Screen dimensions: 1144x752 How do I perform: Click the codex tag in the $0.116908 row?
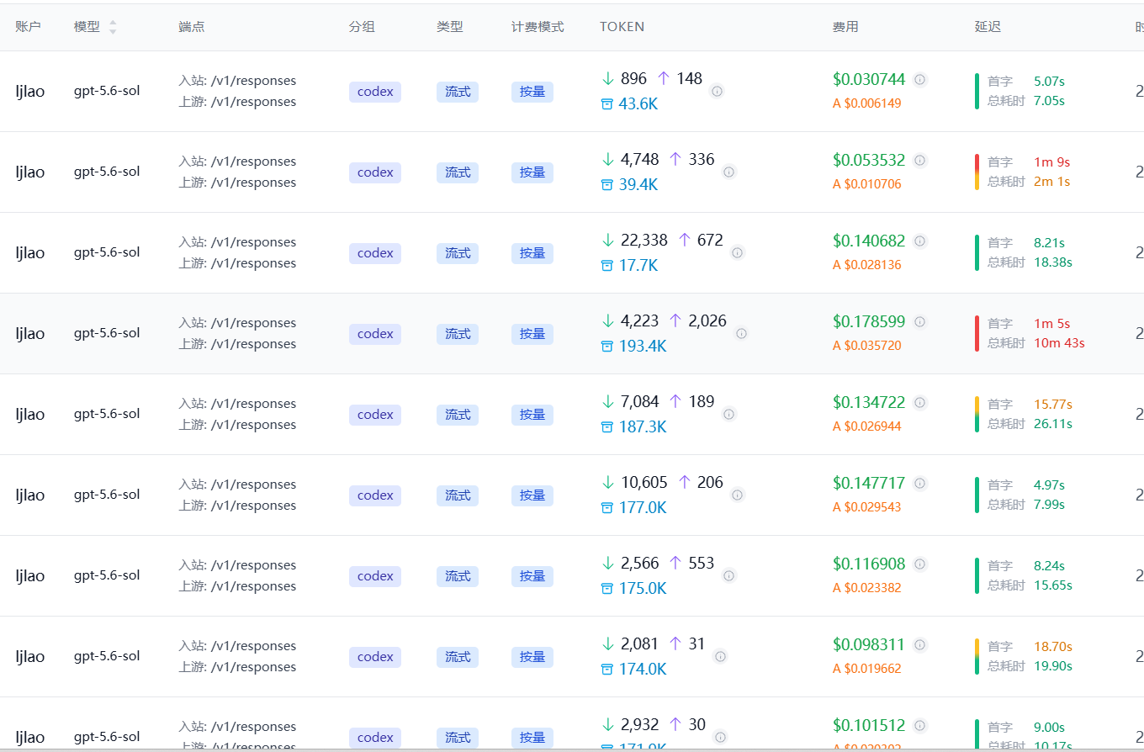click(375, 576)
